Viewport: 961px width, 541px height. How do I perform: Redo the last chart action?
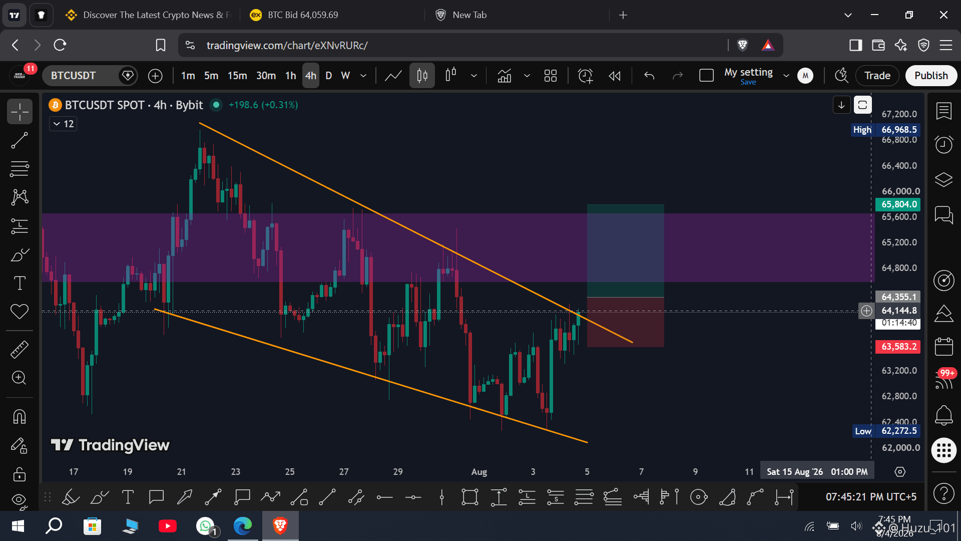[678, 76]
